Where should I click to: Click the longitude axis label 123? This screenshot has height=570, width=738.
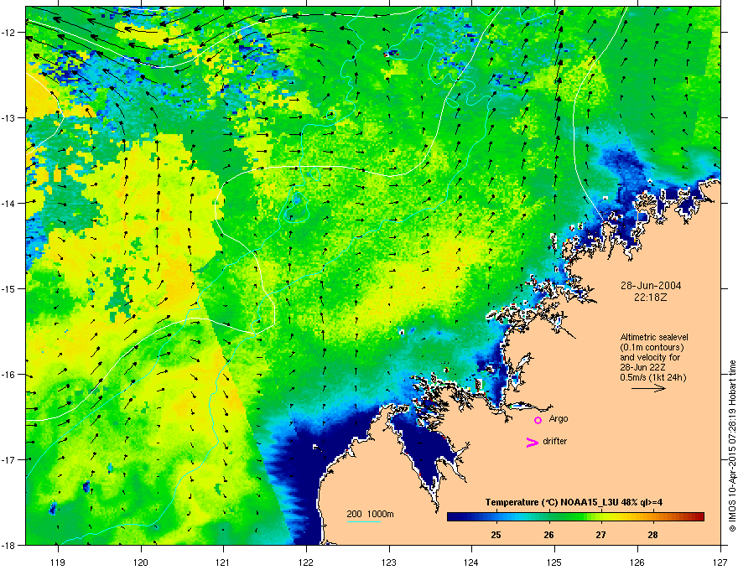pos(389,562)
